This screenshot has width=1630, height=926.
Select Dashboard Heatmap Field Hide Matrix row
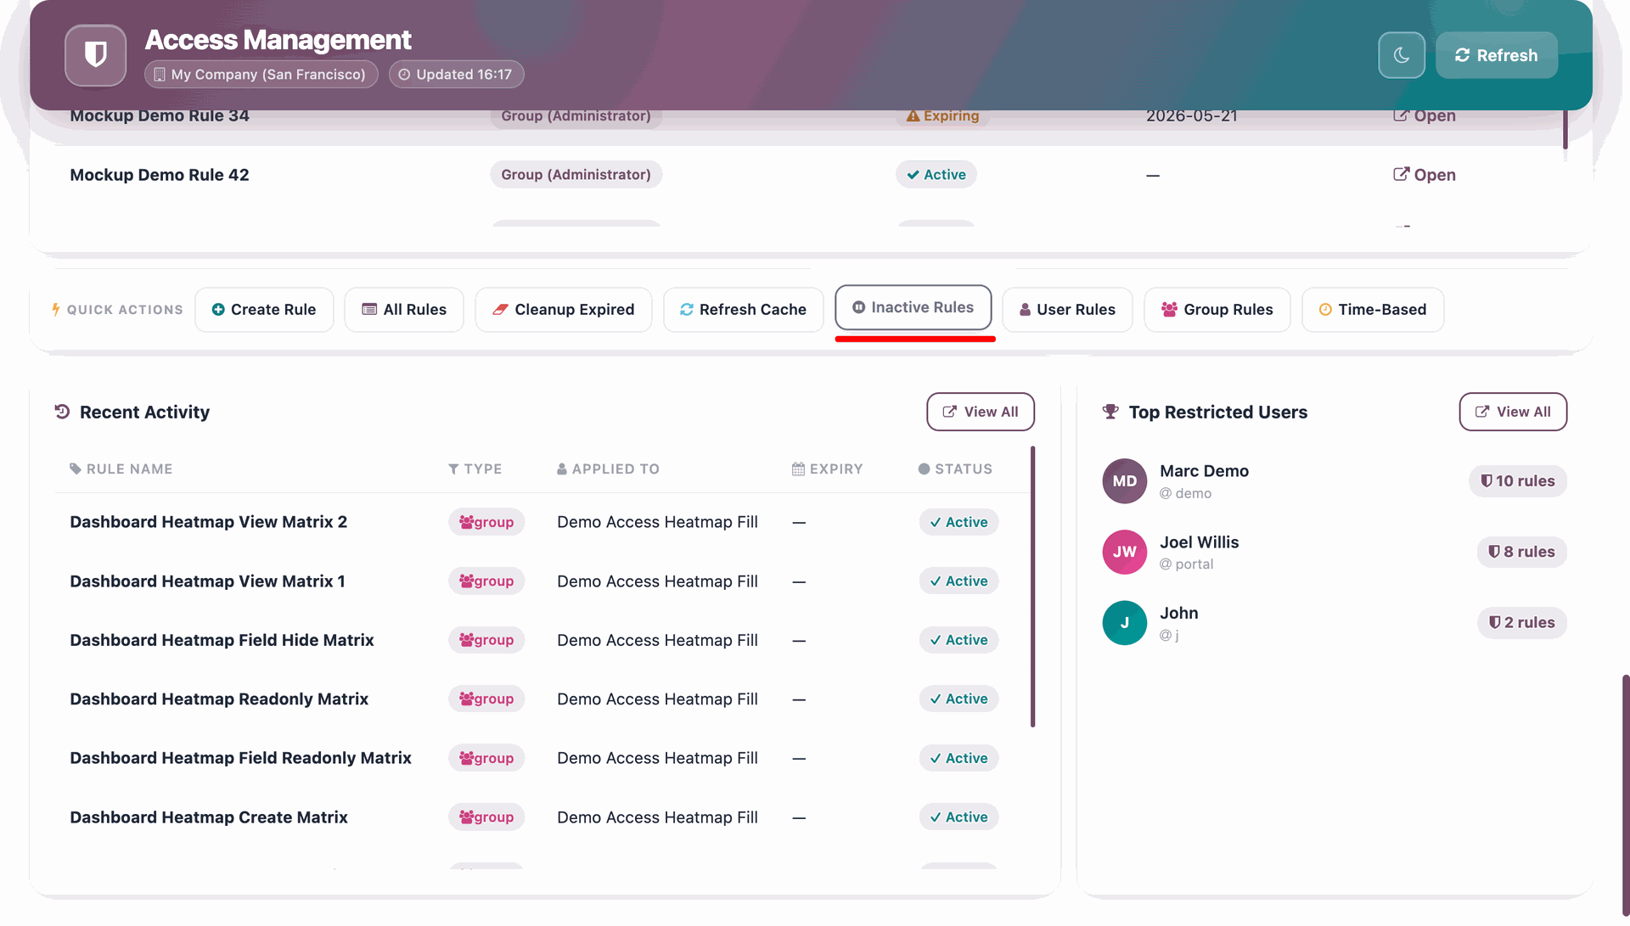coord(542,640)
